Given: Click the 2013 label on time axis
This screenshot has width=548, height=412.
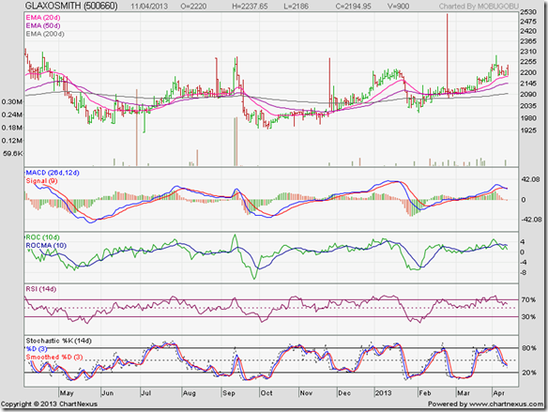Looking at the screenshot, I should pos(384,393).
